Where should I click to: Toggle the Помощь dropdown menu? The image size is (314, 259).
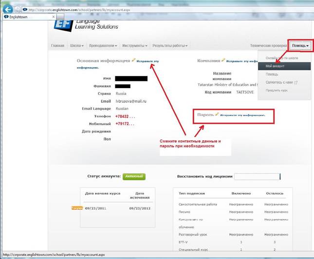(x=300, y=45)
